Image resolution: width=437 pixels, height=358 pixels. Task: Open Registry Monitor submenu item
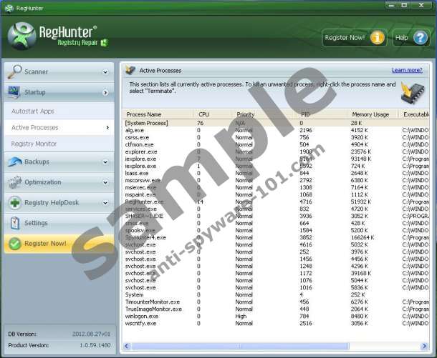pos(34,144)
